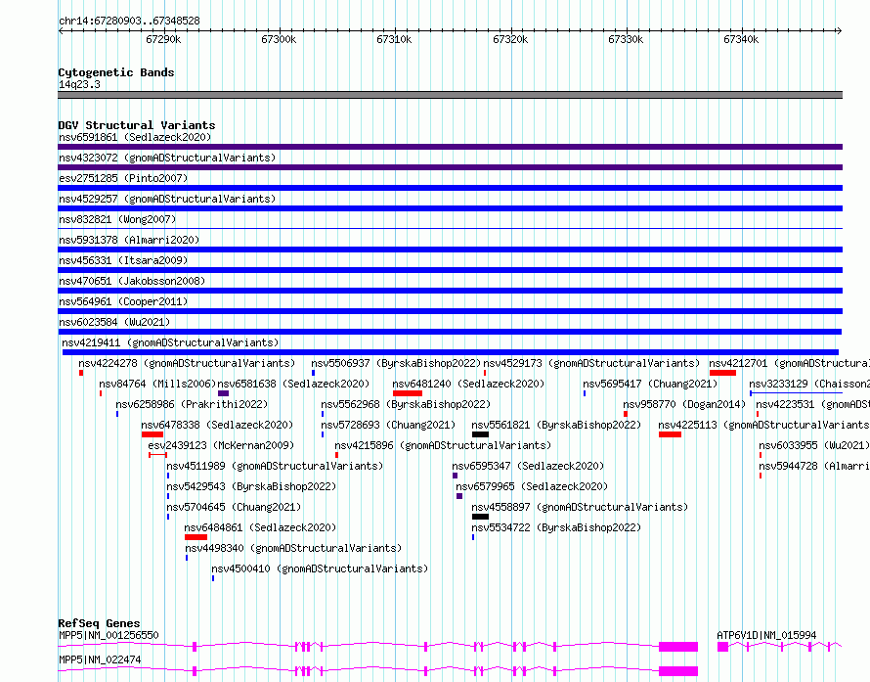Open the nsv832821 (Wong2007) entry
870x682 pixels.
click(x=117, y=219)
